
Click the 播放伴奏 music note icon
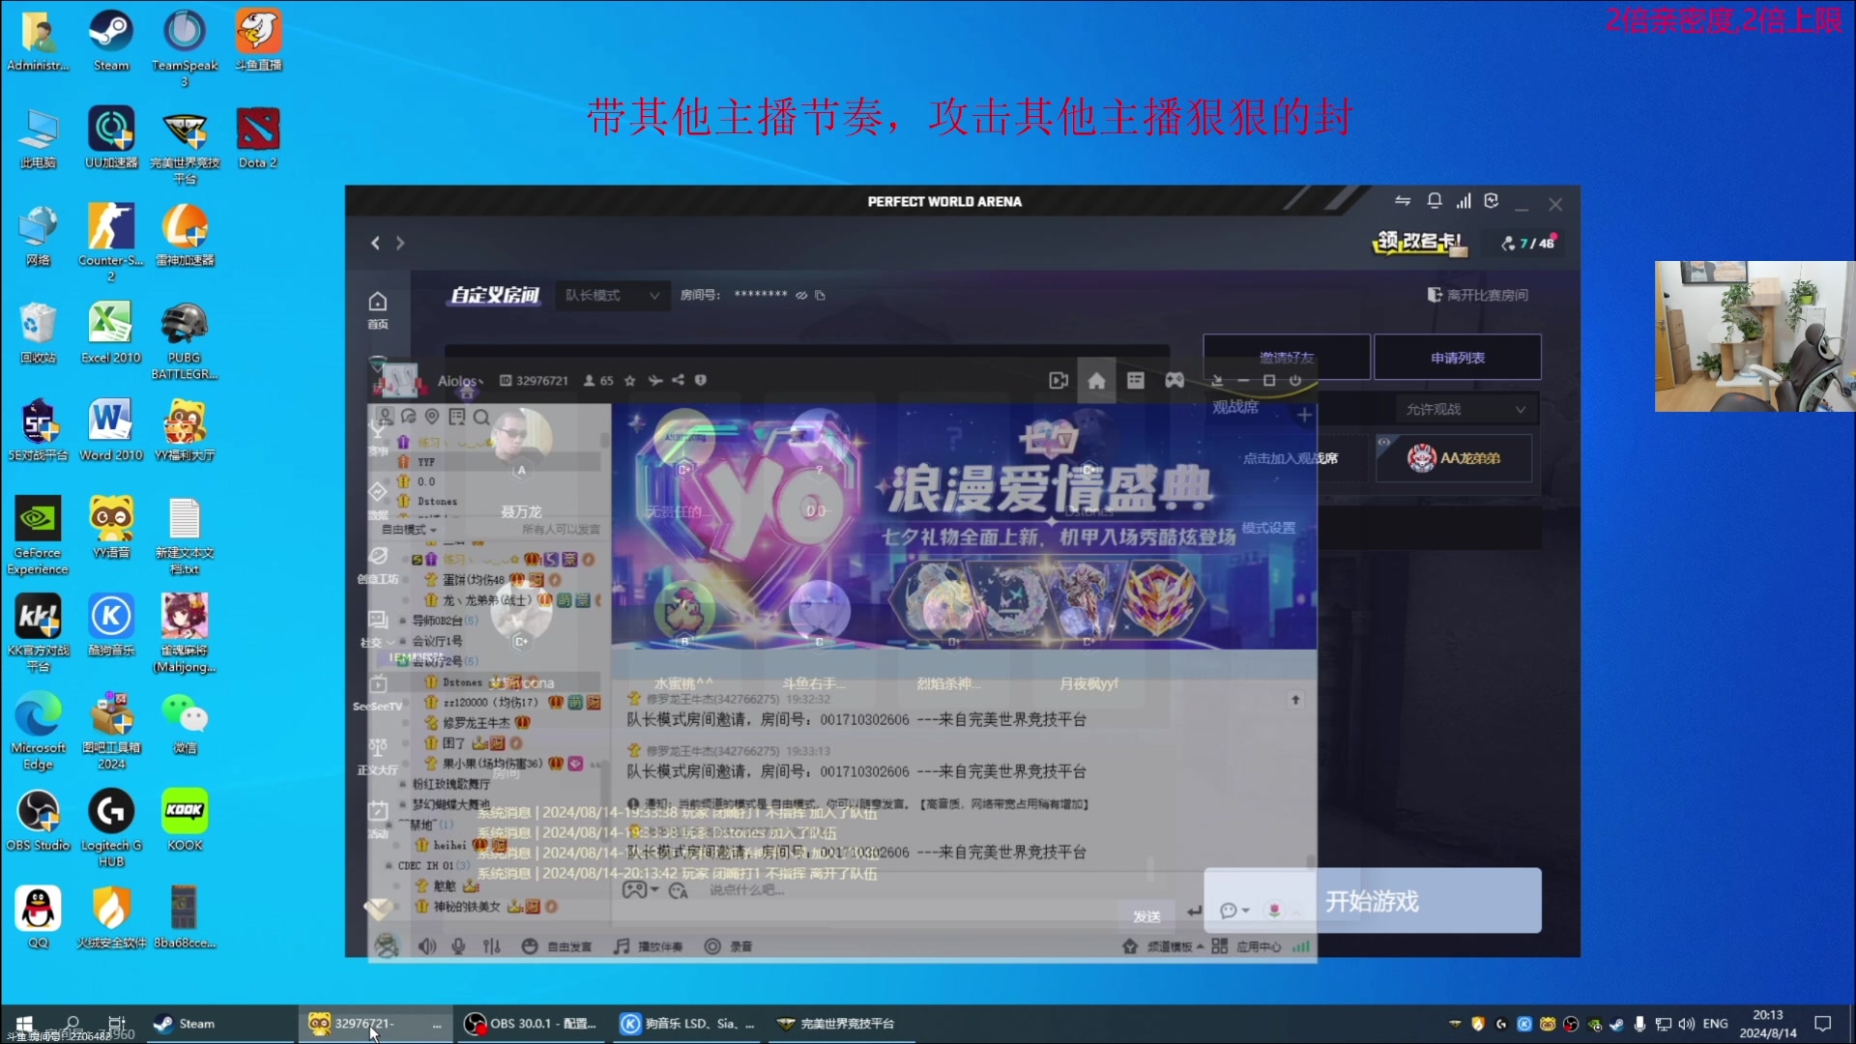coord(621,946)
